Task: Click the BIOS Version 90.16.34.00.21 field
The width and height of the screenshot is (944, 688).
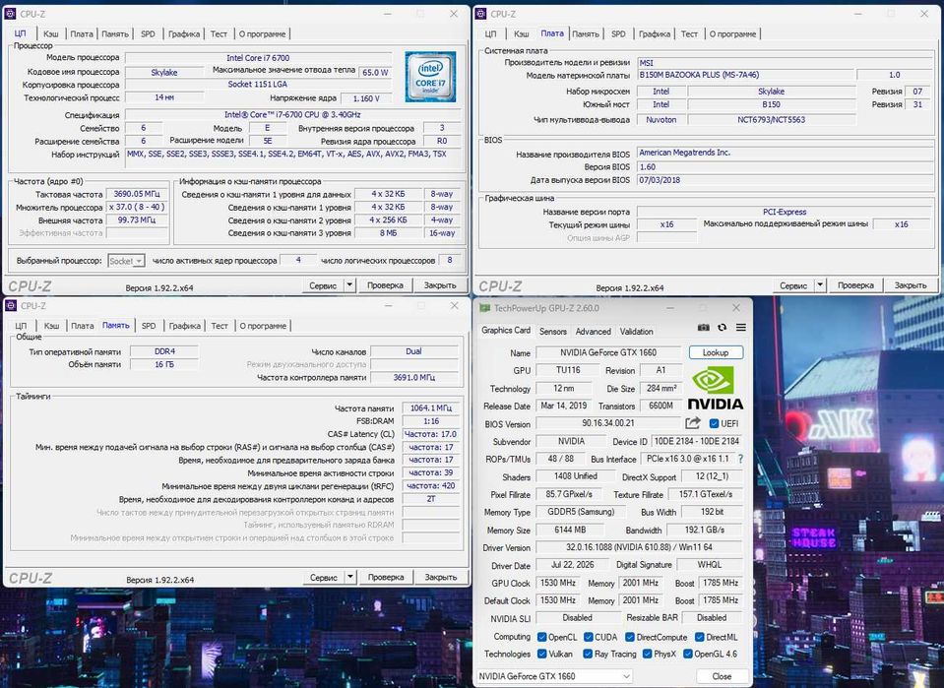Action: click(608, 423)
